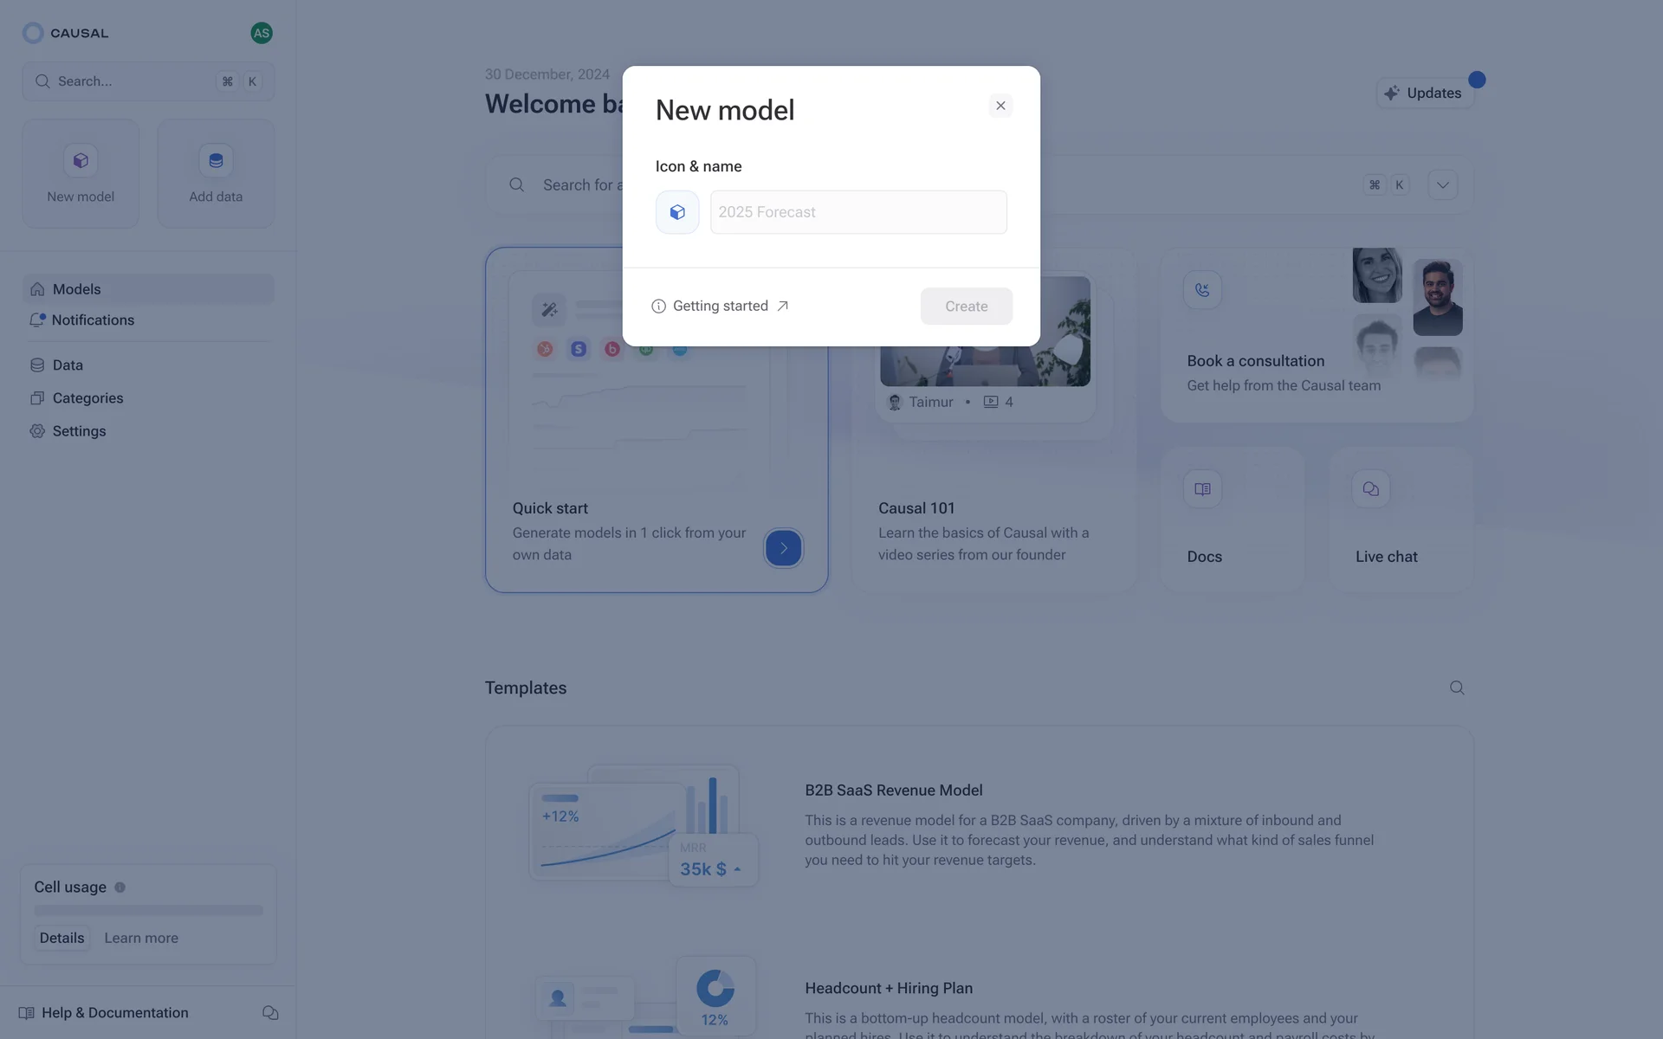Screen dimensions: 1663x1039
Task: Click the New model sidebar tile
Action: (x=81, y=174)
